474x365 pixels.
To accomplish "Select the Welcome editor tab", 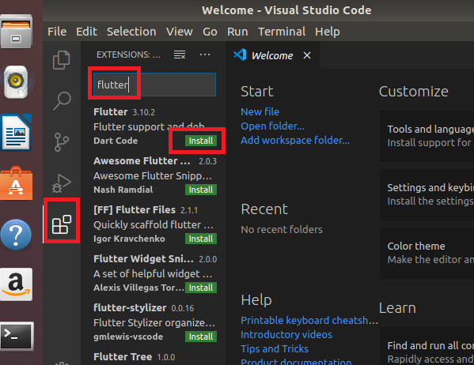I will pos(272,55).
